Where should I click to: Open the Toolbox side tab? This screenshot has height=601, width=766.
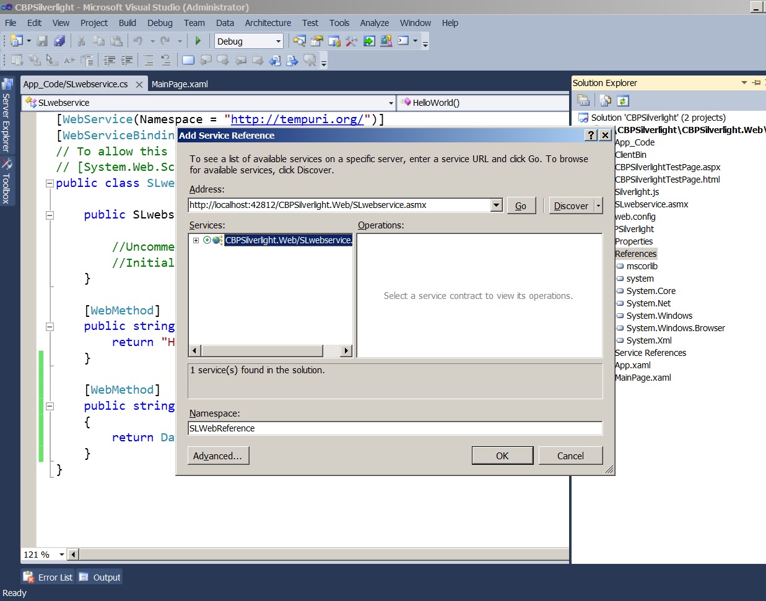(x=6, y=182)
